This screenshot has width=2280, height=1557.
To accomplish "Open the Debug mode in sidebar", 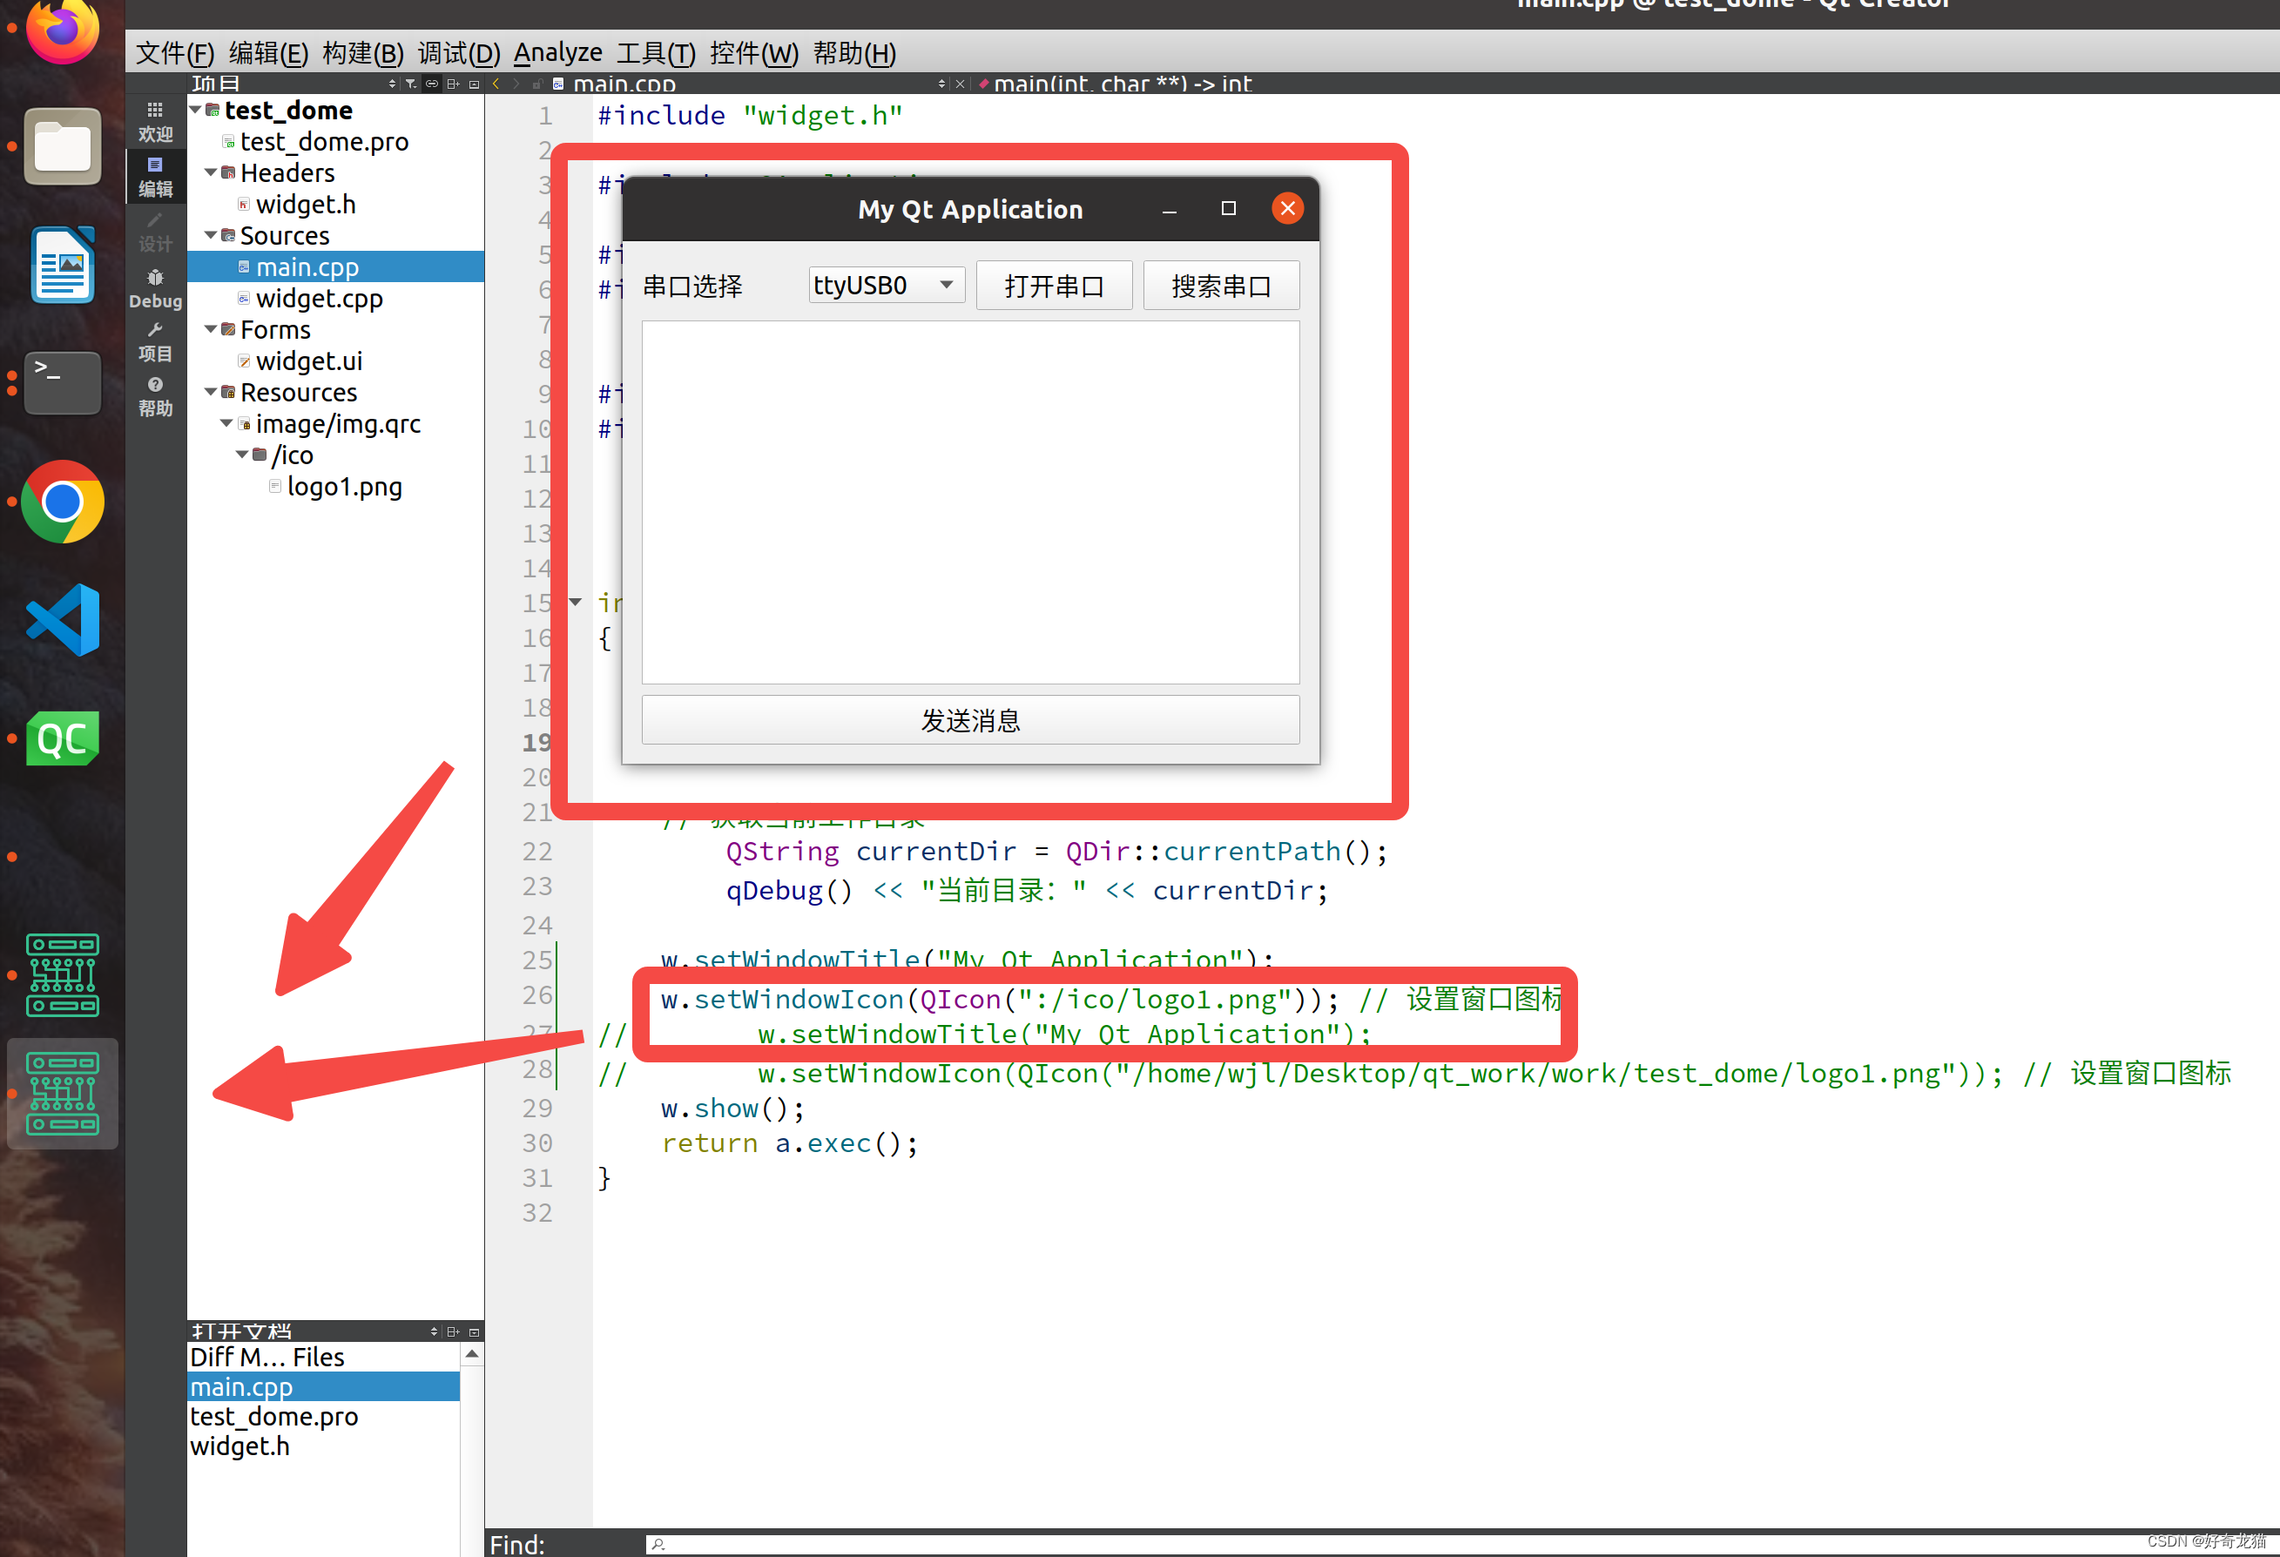I will point(155,289).
